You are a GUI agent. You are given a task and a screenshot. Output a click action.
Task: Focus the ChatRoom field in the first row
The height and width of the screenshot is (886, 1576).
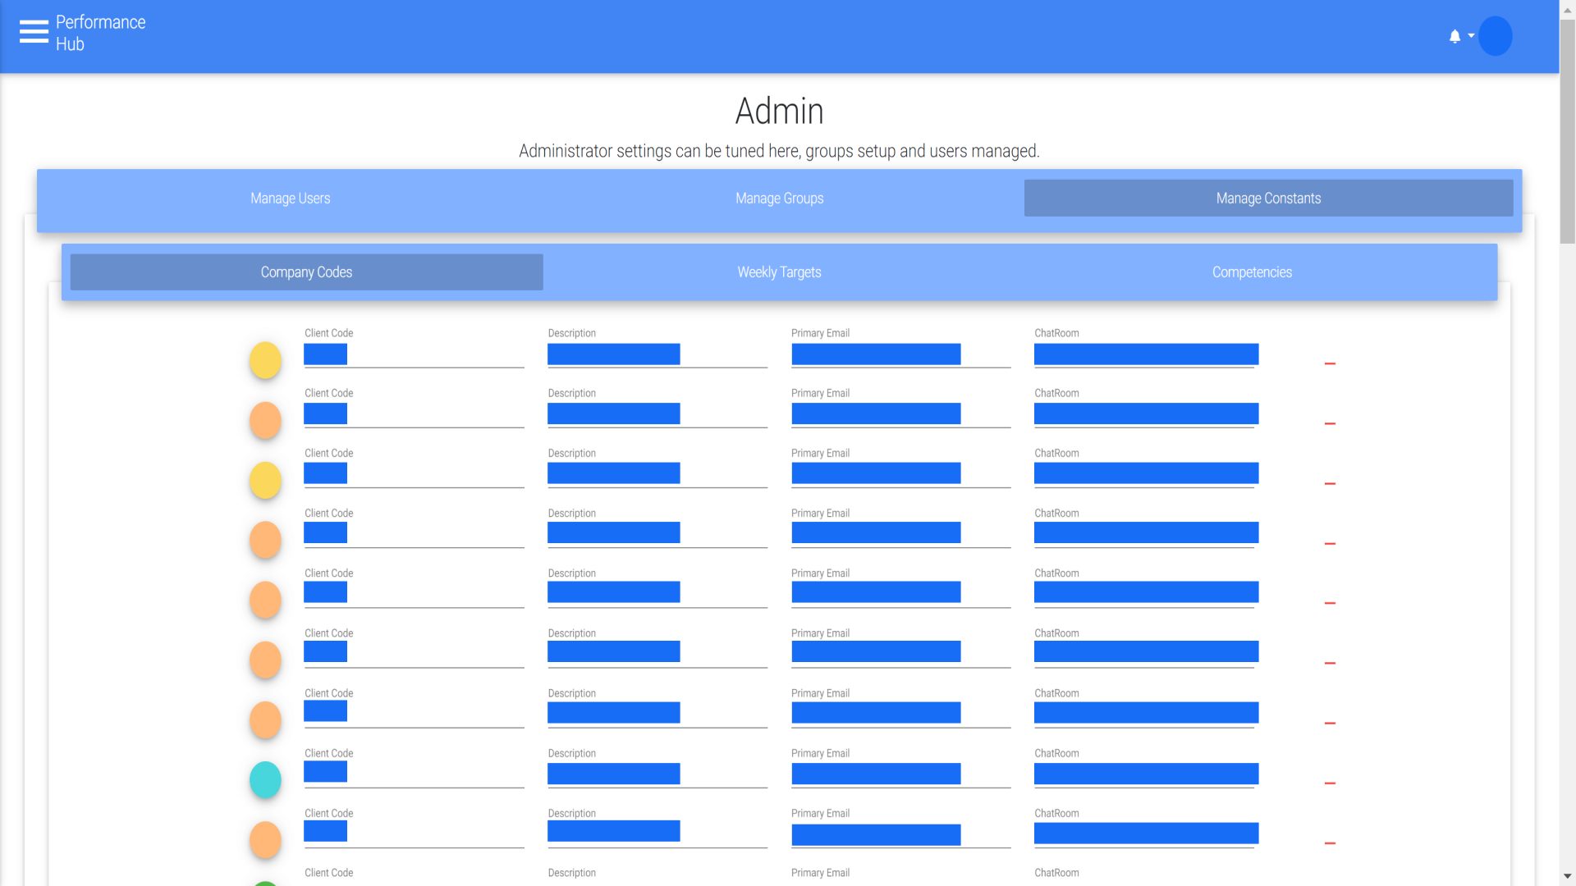(1144, 354)
